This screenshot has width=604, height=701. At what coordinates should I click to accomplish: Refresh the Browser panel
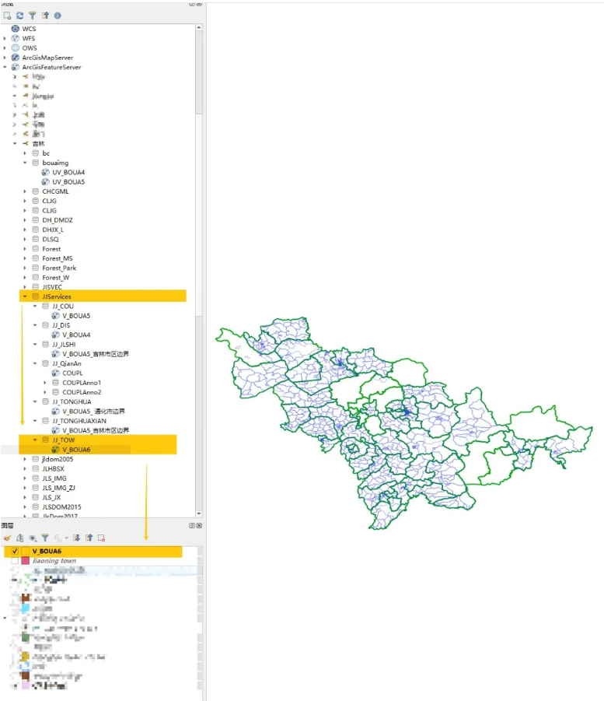click(x=19, y=16)
